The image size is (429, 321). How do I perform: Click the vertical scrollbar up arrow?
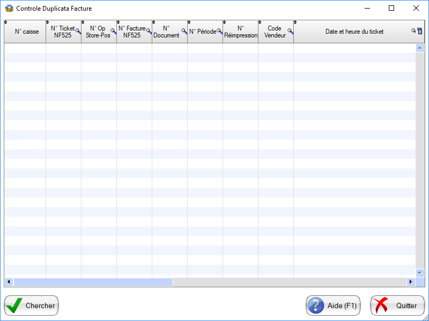(420, 48)
